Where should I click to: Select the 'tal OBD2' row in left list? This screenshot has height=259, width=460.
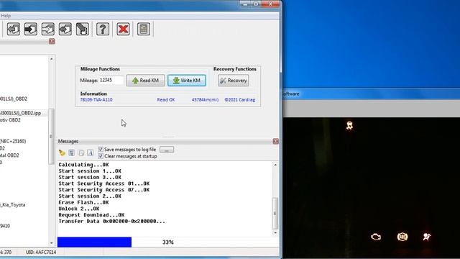pos(9,155)
